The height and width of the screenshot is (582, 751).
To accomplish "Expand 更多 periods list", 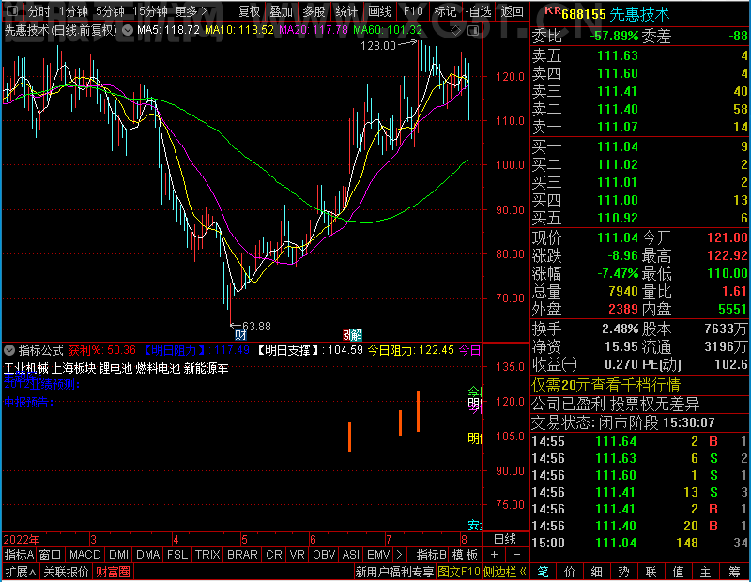I will [x=192, y=11].
